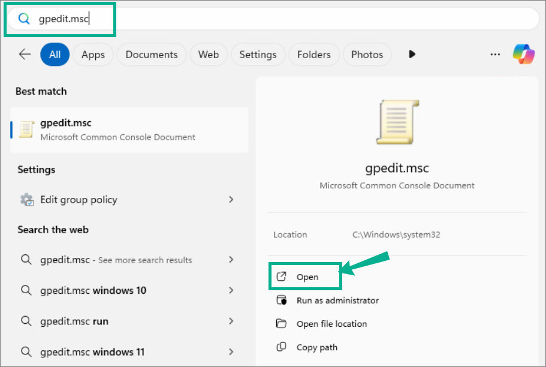Click the magnifier beside 'gpedit.msc run'
The image size is (546, 367).
click(26, 321)
